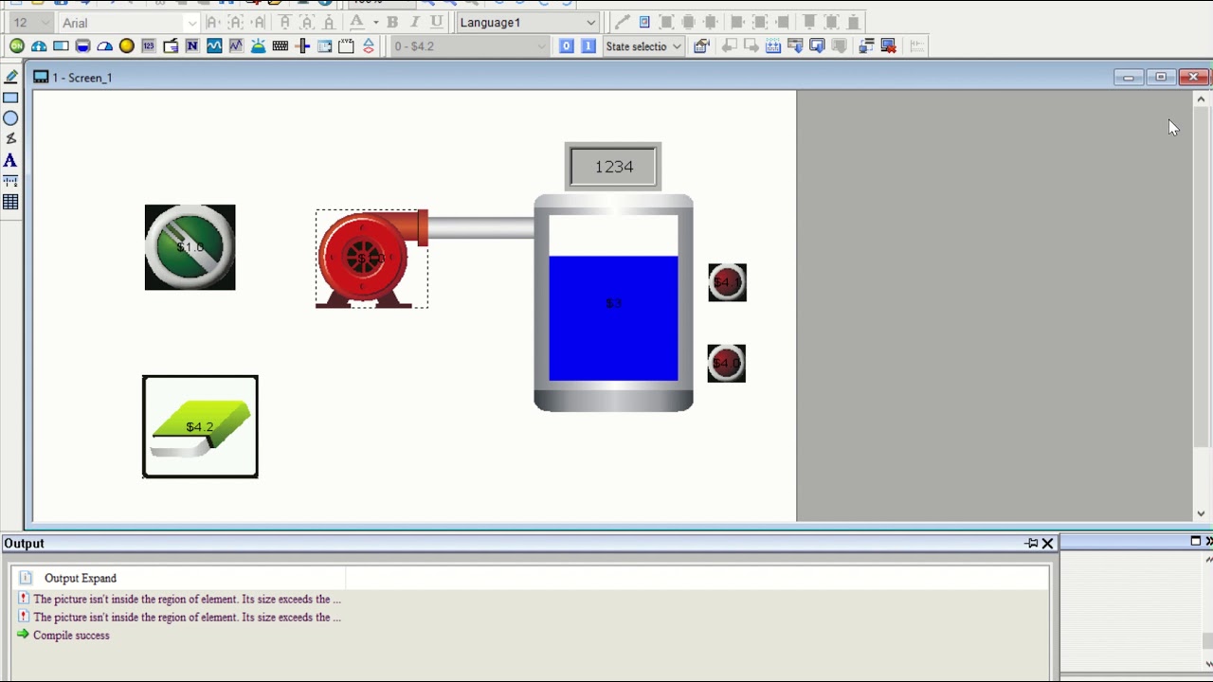Click the on-line simulation icon
The width and height of the screenshot is (1213, 682).
pos(866,45)
